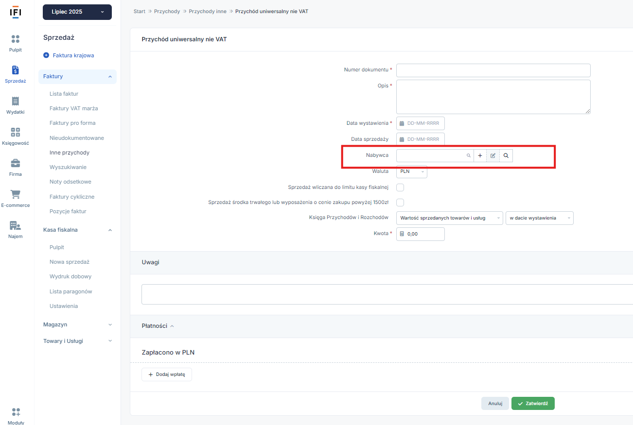Open Ustawienia under Kasa fiskalna
Viewport: 633px width, 425px height.
point(64,306)
